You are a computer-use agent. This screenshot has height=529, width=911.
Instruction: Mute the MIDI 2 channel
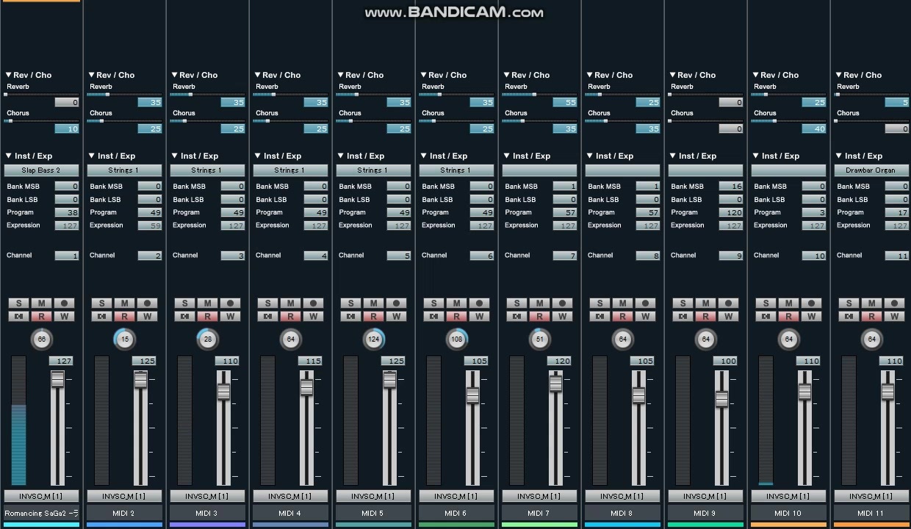click(124, 303)
